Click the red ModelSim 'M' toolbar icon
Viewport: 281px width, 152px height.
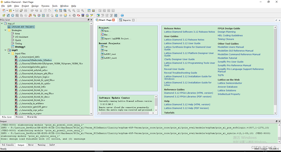click(x=83, y=15)
